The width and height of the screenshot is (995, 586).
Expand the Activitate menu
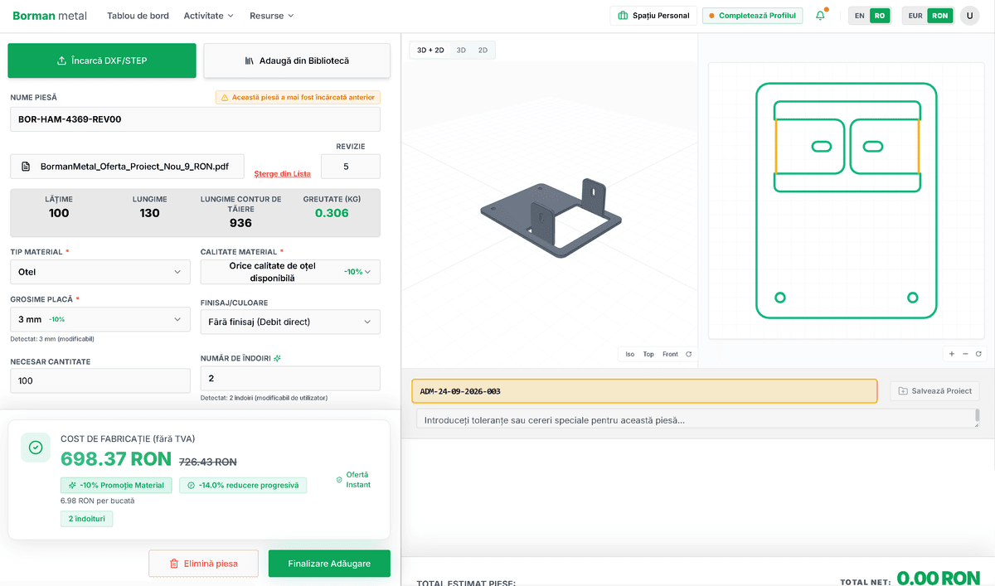pyautogui.click(x=209, y=16)
